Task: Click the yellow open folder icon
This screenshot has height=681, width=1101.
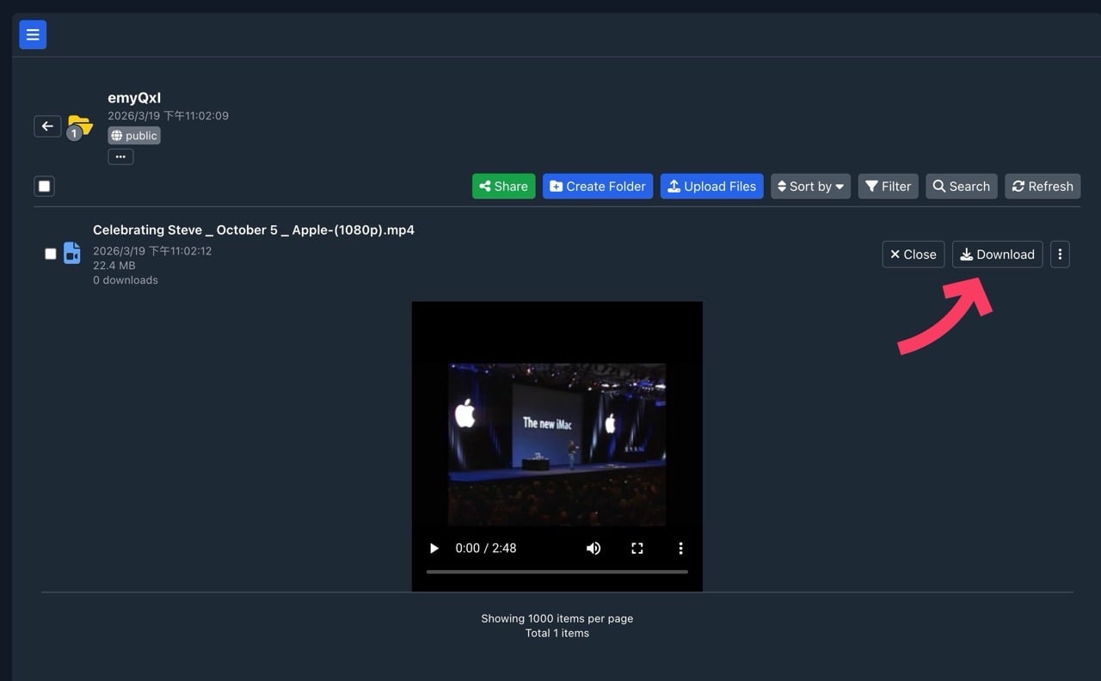Action: click(80, 126)
